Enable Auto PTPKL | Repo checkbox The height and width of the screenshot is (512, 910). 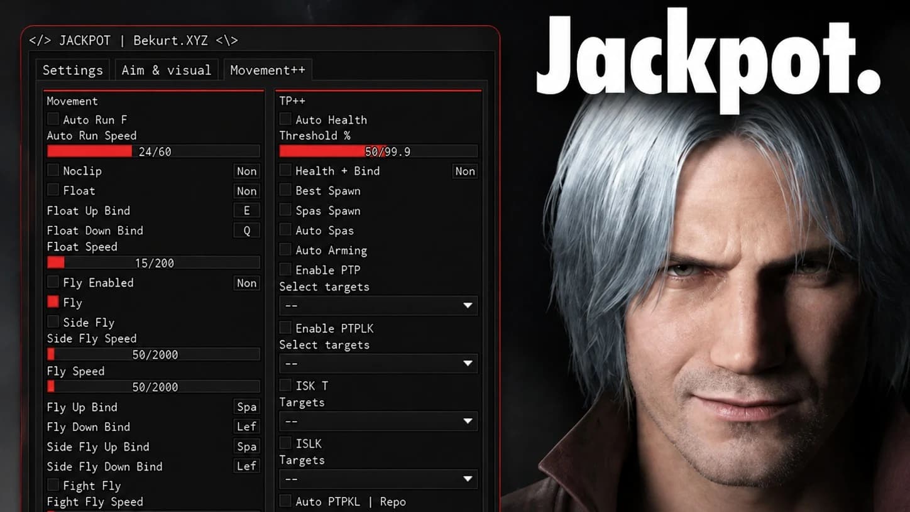pyautogui.click(x=285, y=501)
